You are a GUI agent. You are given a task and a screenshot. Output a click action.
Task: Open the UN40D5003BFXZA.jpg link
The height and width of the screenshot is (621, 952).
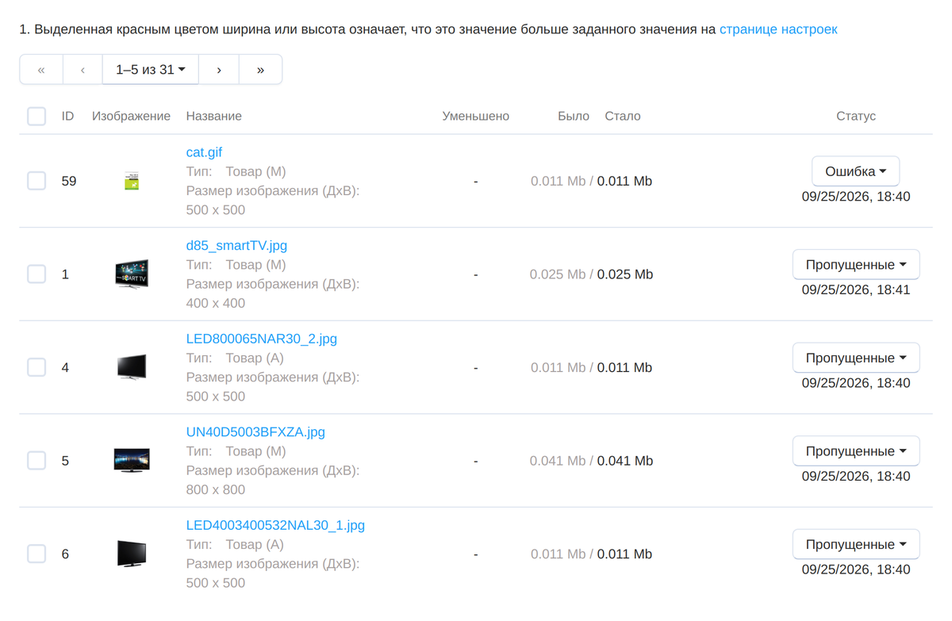pyautogui.click(x=255, y=432)
